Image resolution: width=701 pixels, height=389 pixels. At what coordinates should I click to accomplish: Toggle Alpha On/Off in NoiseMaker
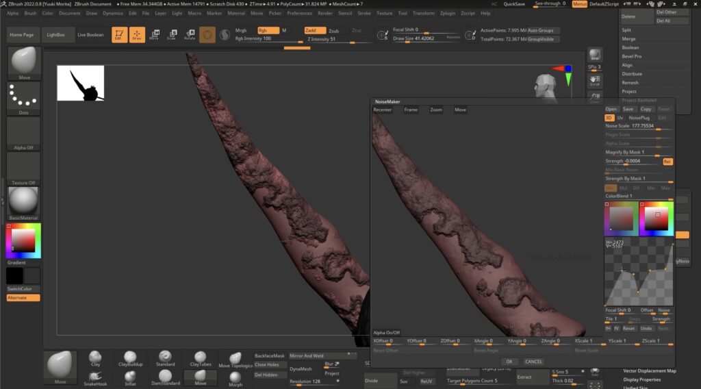[x=387, y=332]
